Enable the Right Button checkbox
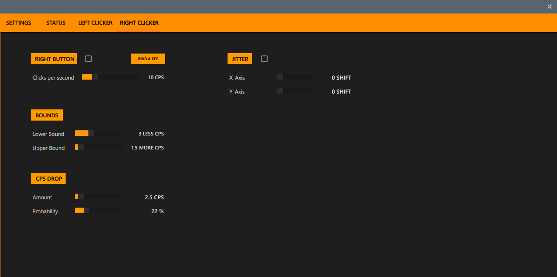The width and height of the screenshot is (557, 277). click(88, 59)
